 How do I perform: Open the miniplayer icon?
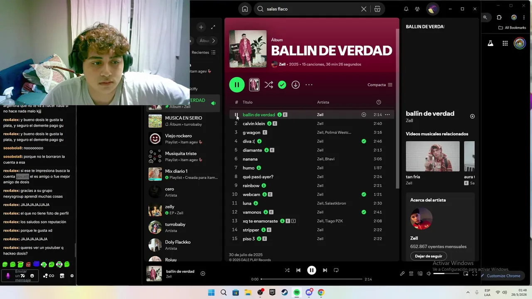coord(466,274)
